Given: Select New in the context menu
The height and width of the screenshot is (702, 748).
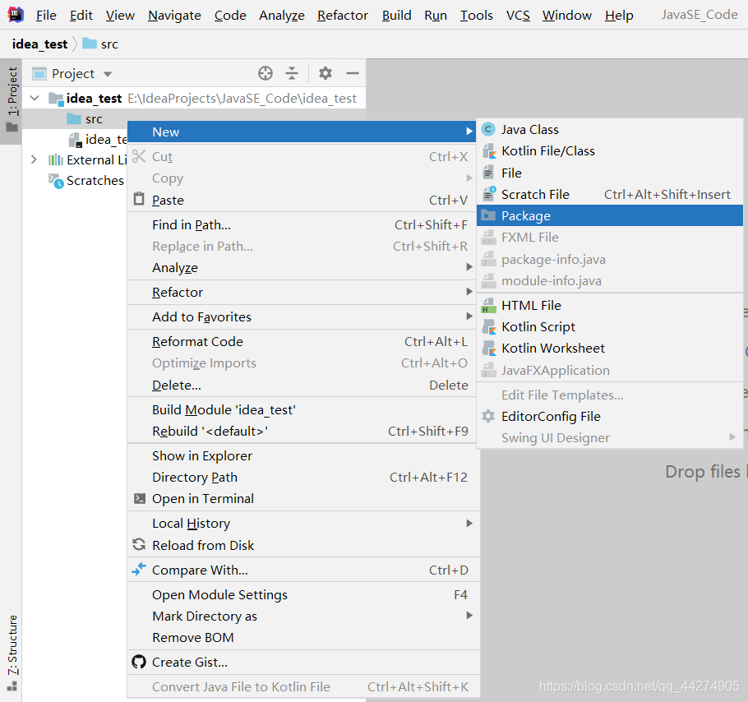Looking at the screenshot, I should [x=302, y=132].
